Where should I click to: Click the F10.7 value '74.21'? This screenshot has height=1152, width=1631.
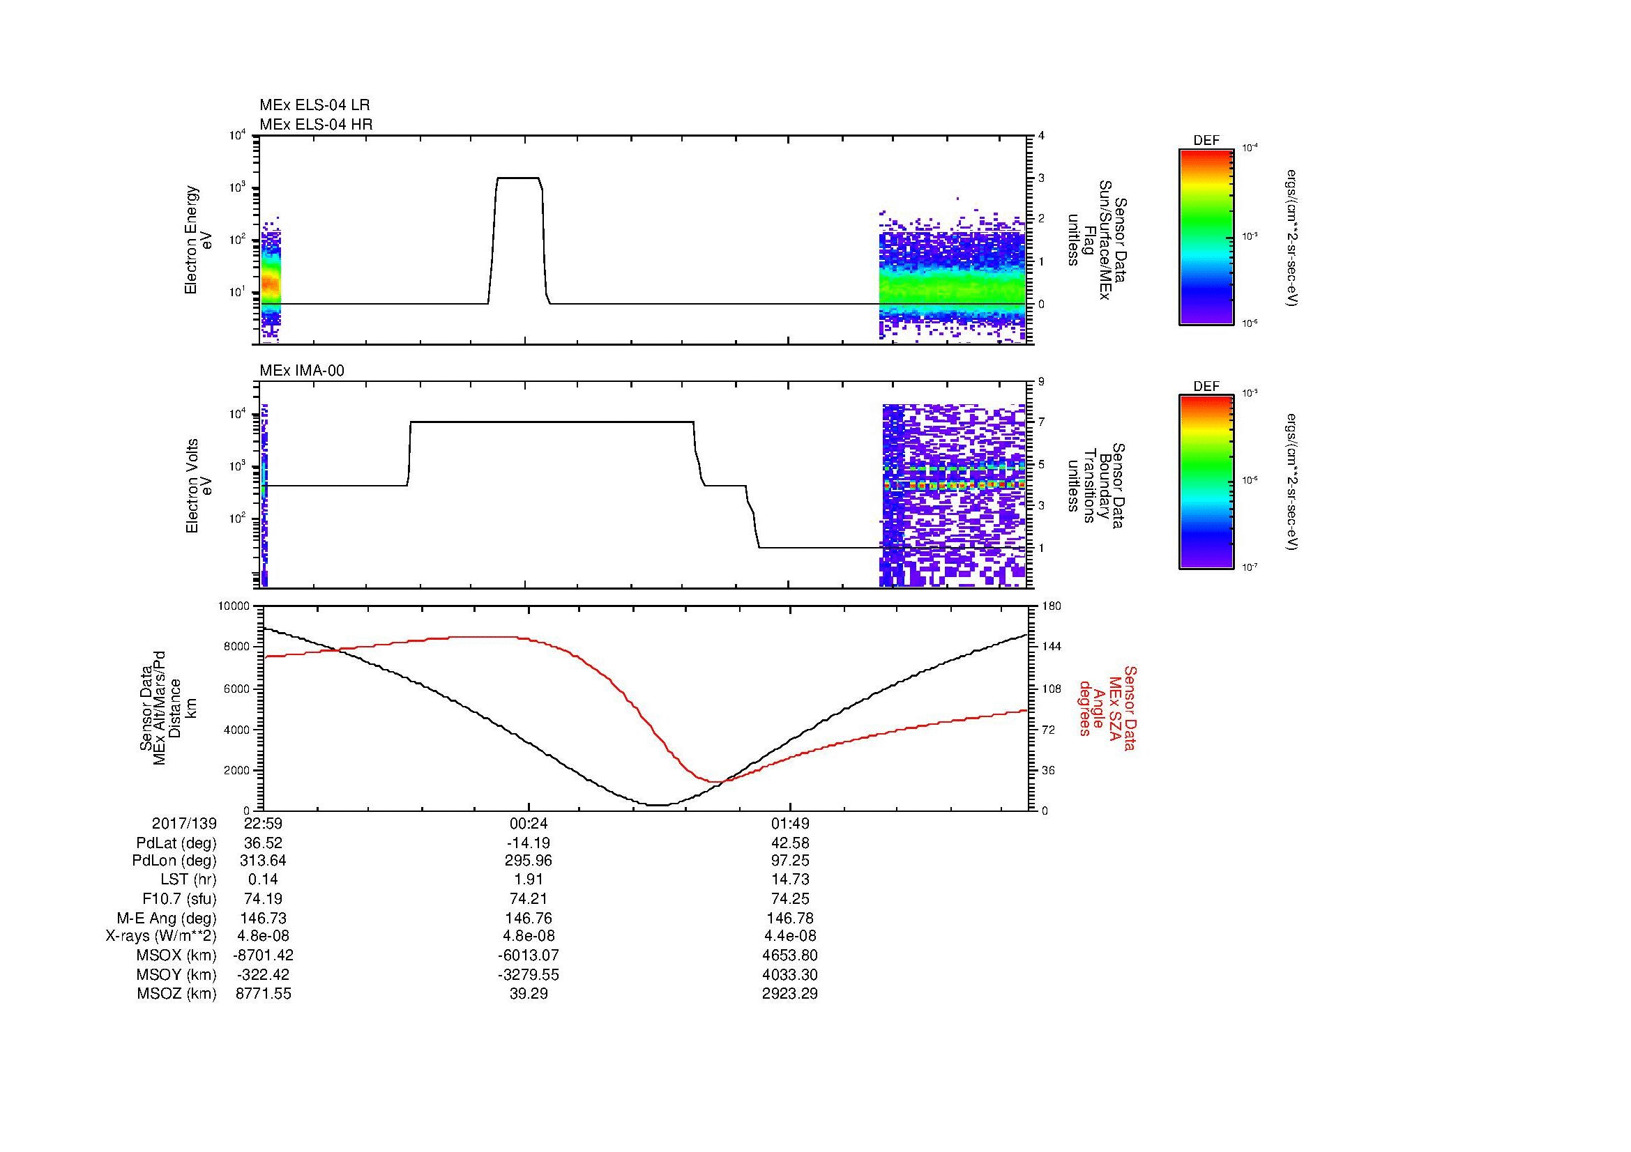(x=529, y=898)
